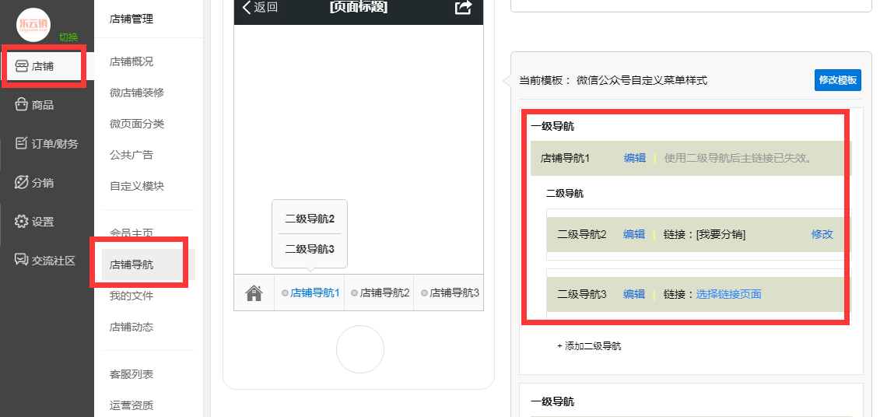Open 订单/财务 in the left sidebar

[46, 143]
